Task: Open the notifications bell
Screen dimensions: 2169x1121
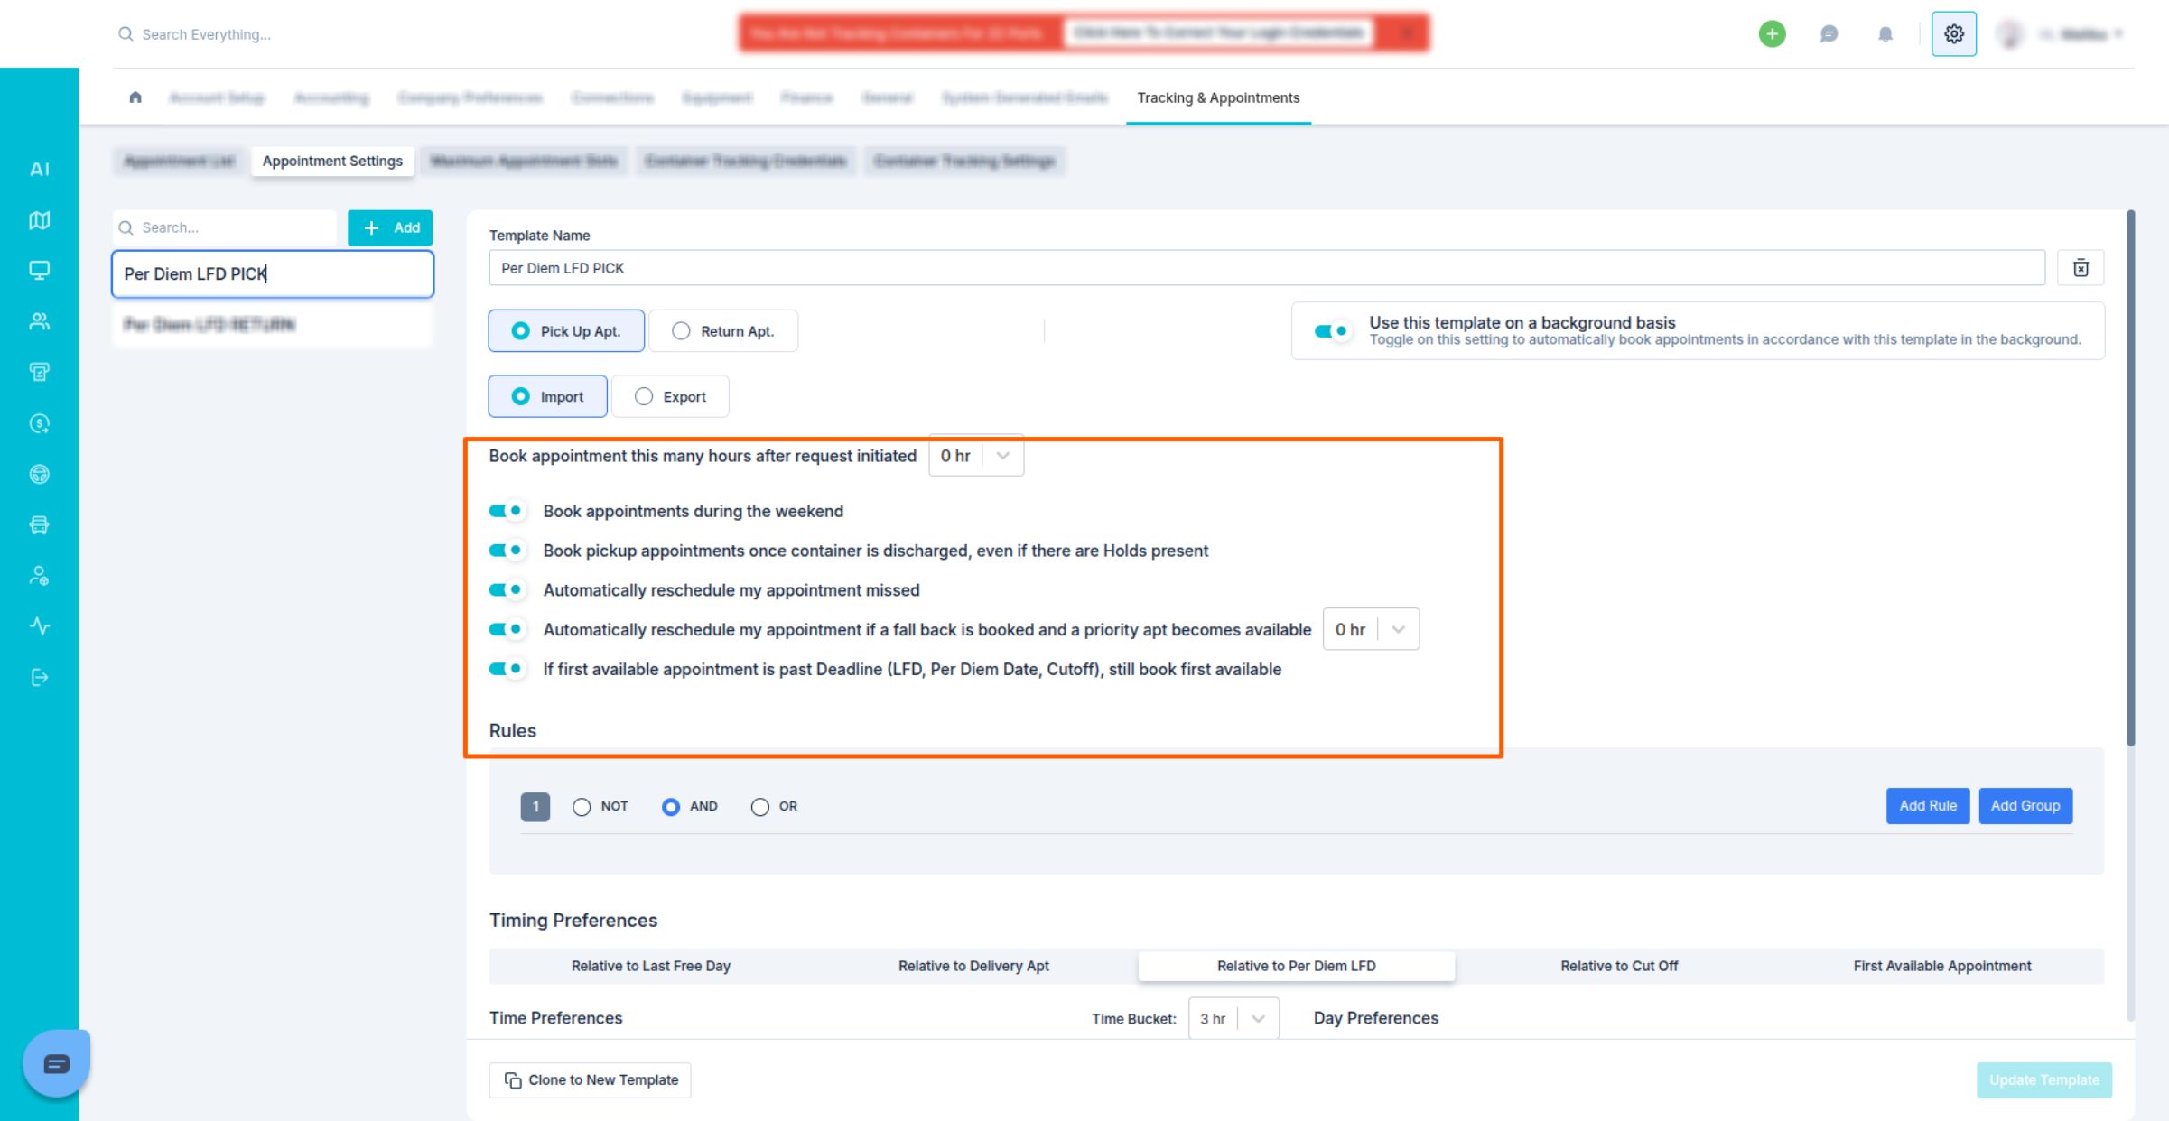Action: point(1885,34)
